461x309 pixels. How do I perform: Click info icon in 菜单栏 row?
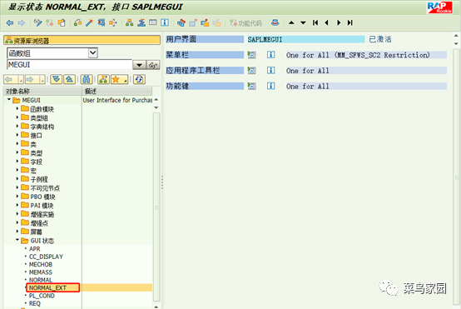[x=271, y=55]
